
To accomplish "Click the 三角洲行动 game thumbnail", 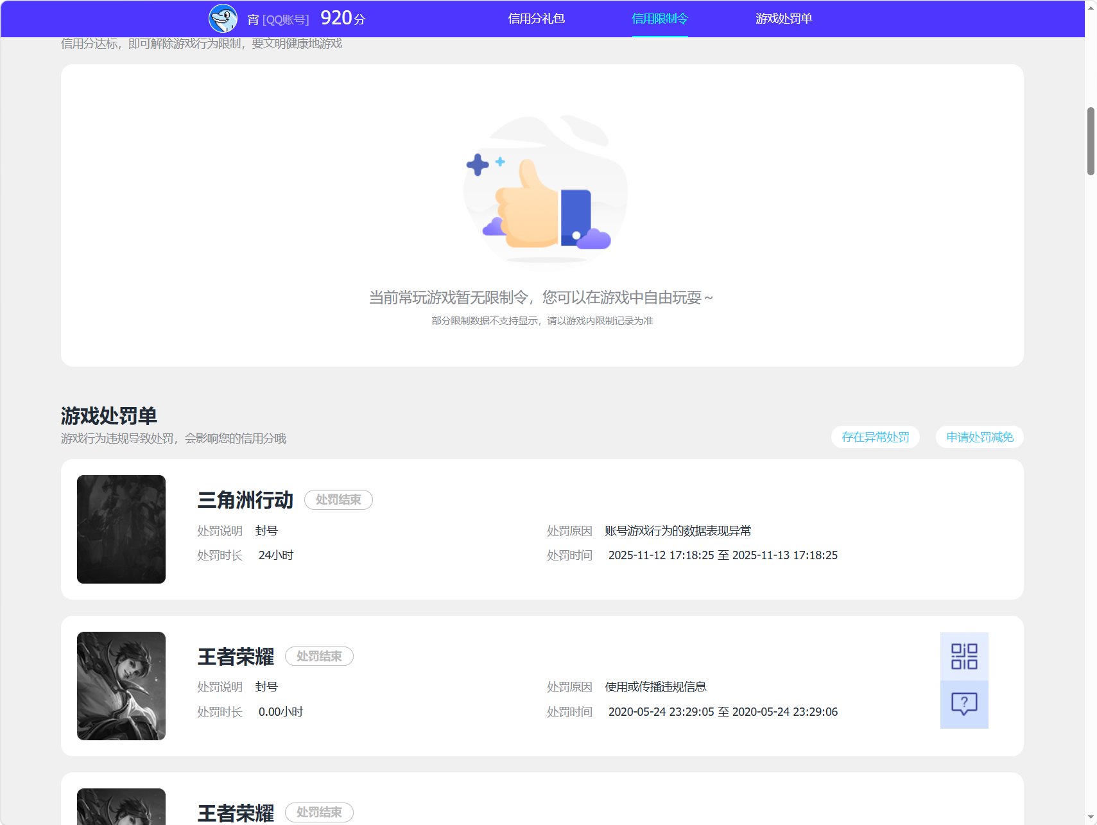I will pyautogui.click(x=121, y=529).
